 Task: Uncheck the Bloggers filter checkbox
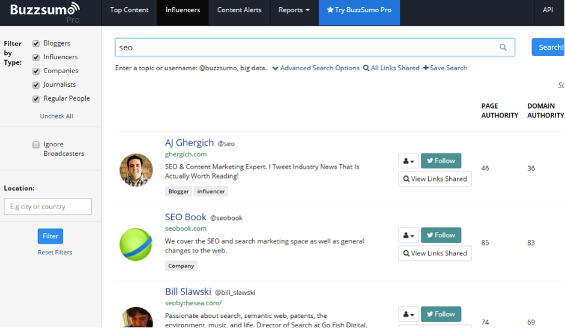[36, 44]
